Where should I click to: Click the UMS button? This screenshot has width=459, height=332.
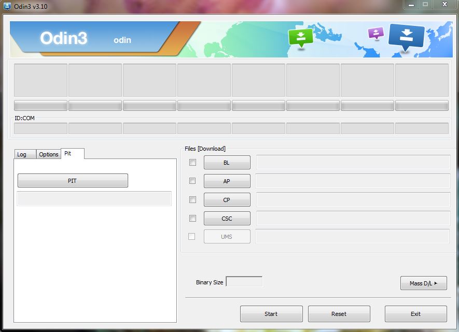click(x=227, y=237)
